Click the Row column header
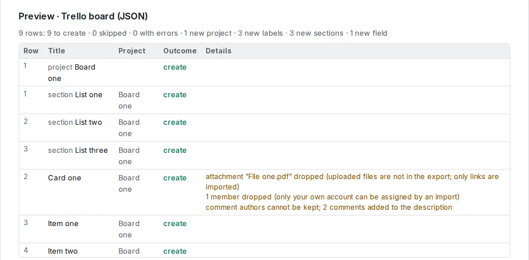This screenshot has width=529, height=260. pyautogui.click(x=31, y=51)
